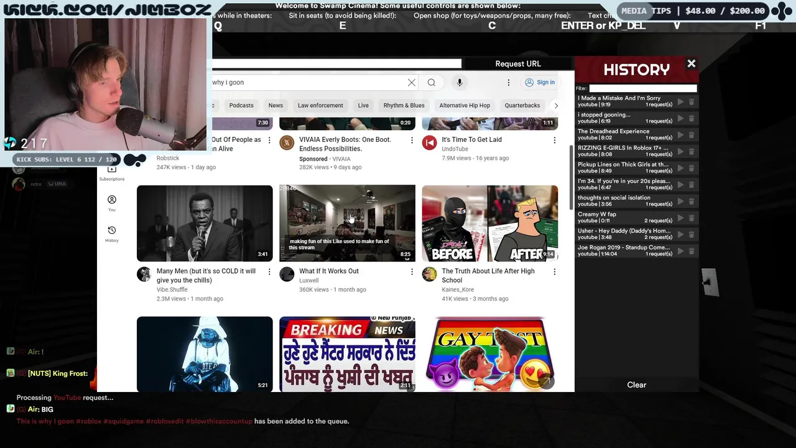Viewport: 796px width, 448px height.
Task: Select the Rhythm & Blues filter chip
Action: pyautogui.click(x=404, y=106)
